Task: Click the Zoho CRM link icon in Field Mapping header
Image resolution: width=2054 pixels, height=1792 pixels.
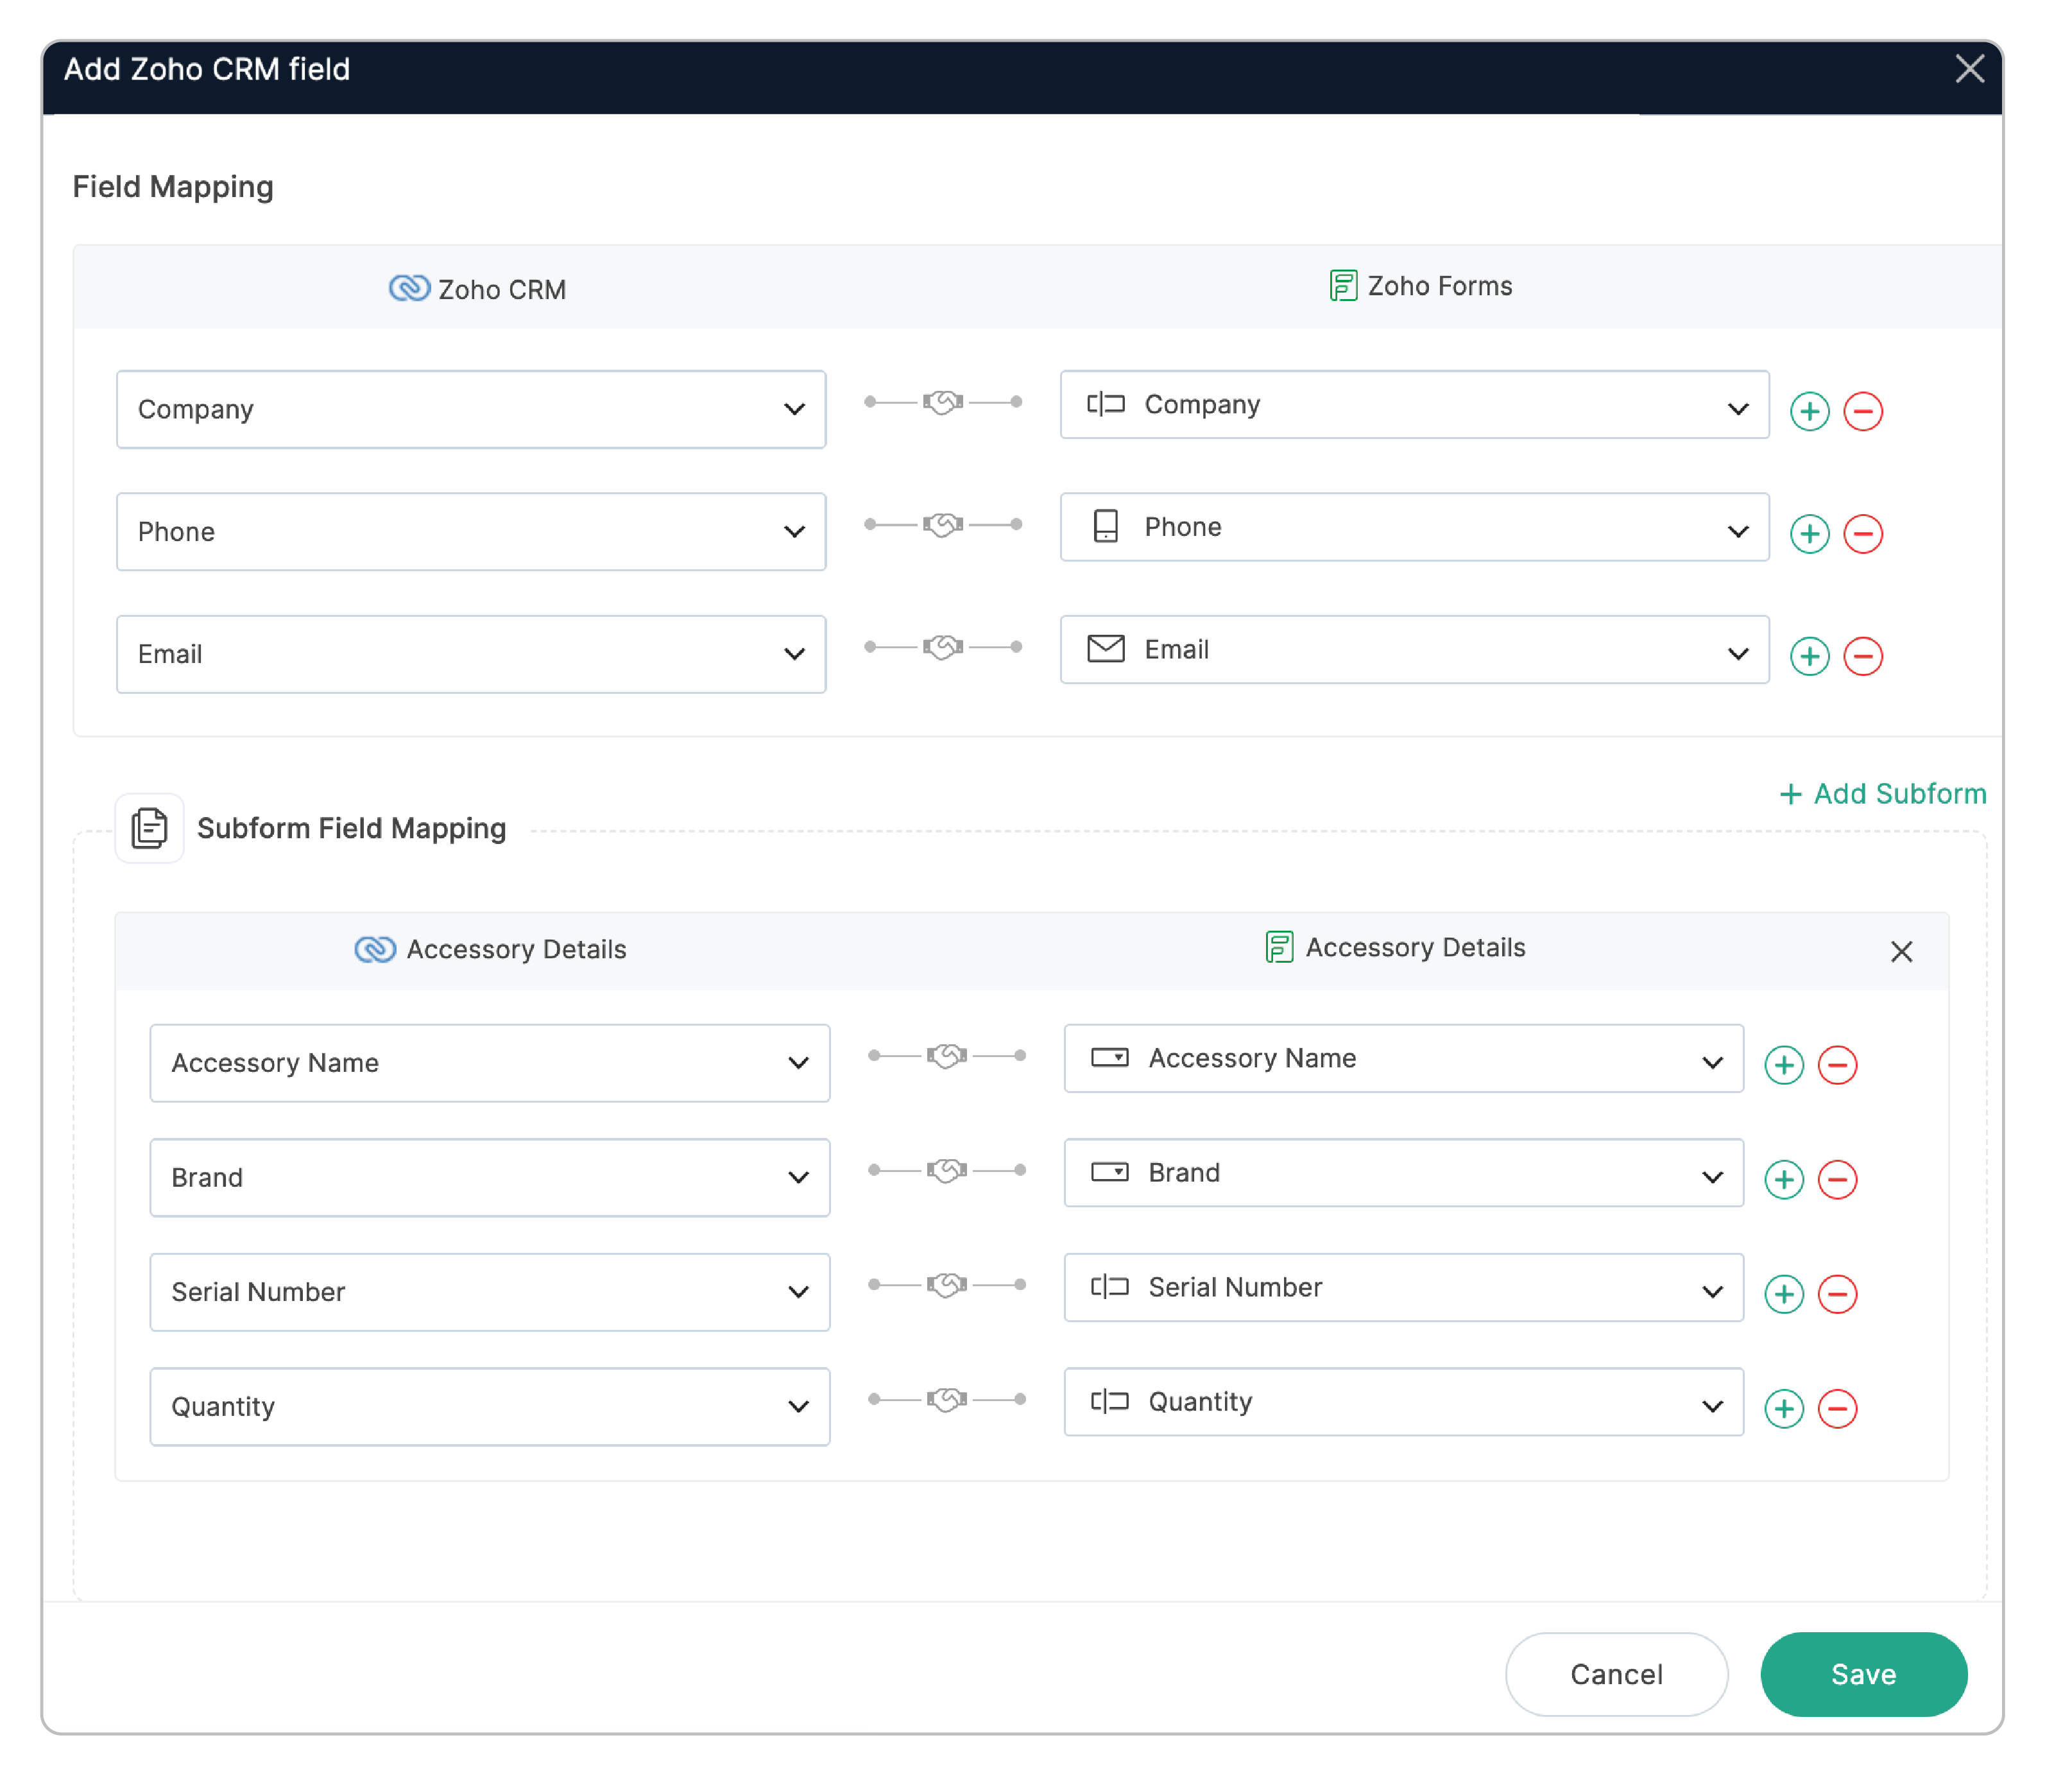Action: [x=410, y=289]
